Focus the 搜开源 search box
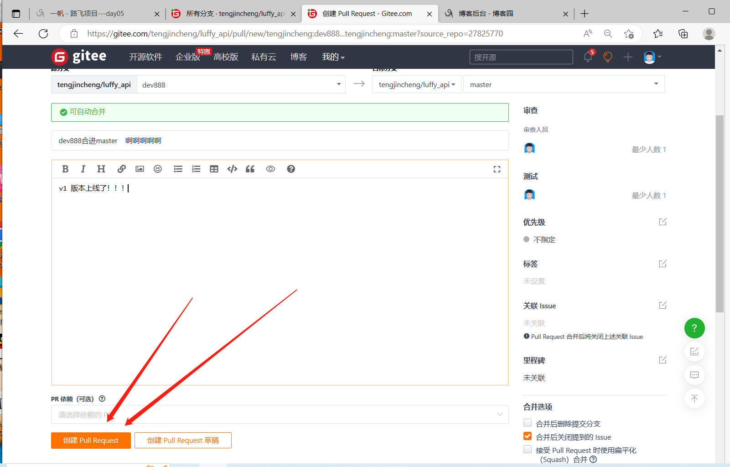This screenshot has height=467, width=730. pos(521,57)
